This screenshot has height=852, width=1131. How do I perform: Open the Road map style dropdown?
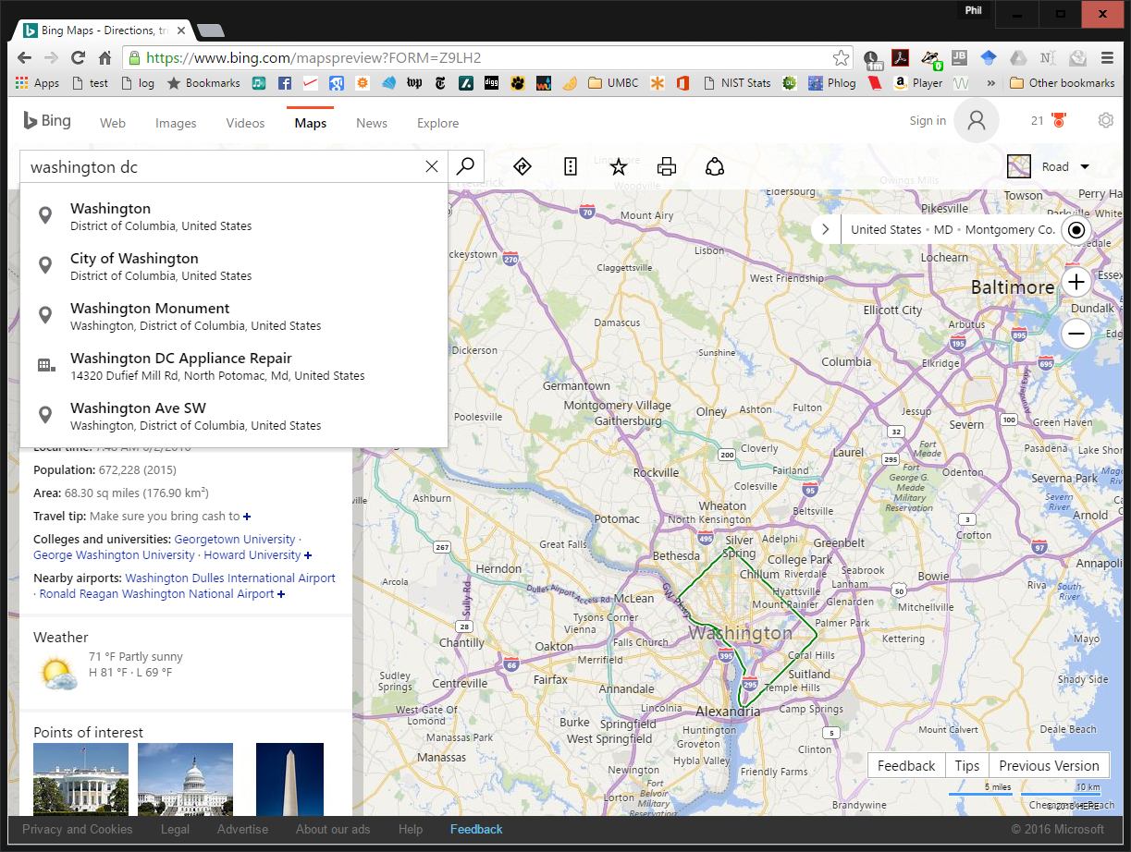point(1049,167)
